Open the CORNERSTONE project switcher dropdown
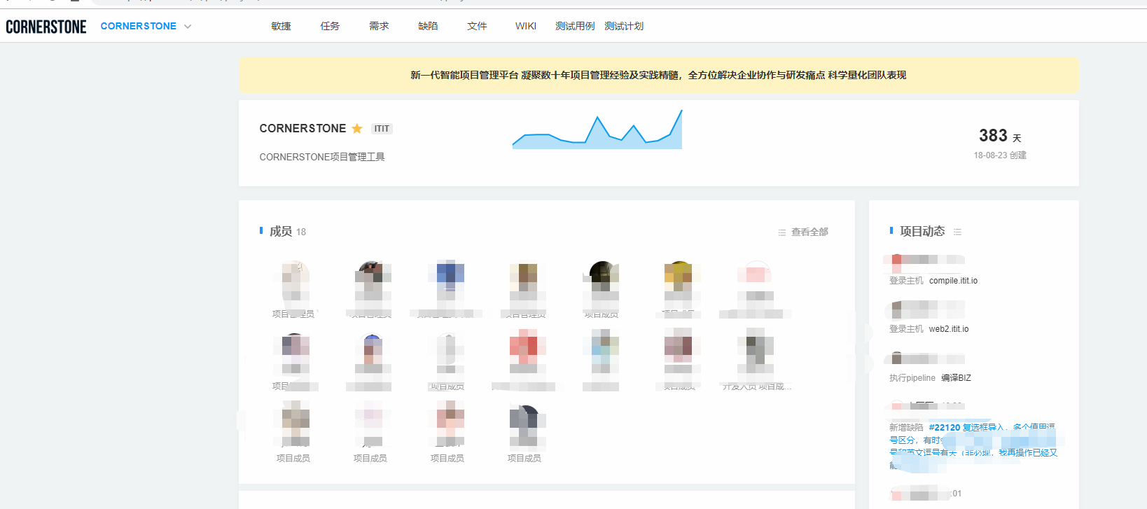The image size is (1147, 509). point(146,26)
